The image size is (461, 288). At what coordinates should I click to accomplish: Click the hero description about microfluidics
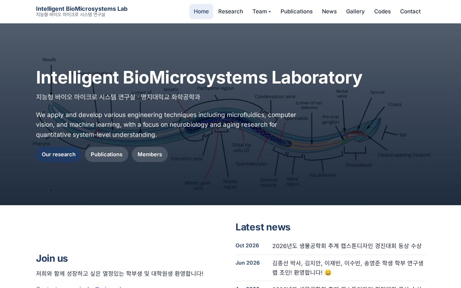(x=166, y=125)
